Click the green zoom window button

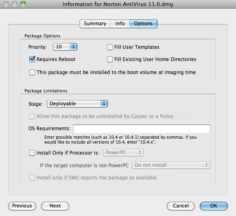coord(23,4)
